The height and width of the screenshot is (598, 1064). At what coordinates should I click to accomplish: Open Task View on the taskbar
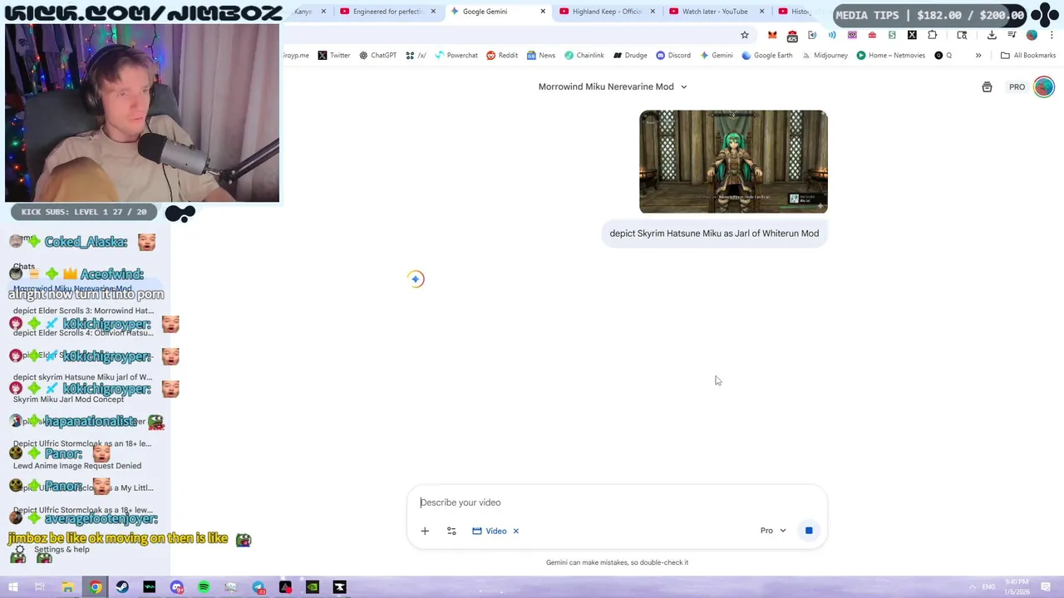(x=40, y=587)
